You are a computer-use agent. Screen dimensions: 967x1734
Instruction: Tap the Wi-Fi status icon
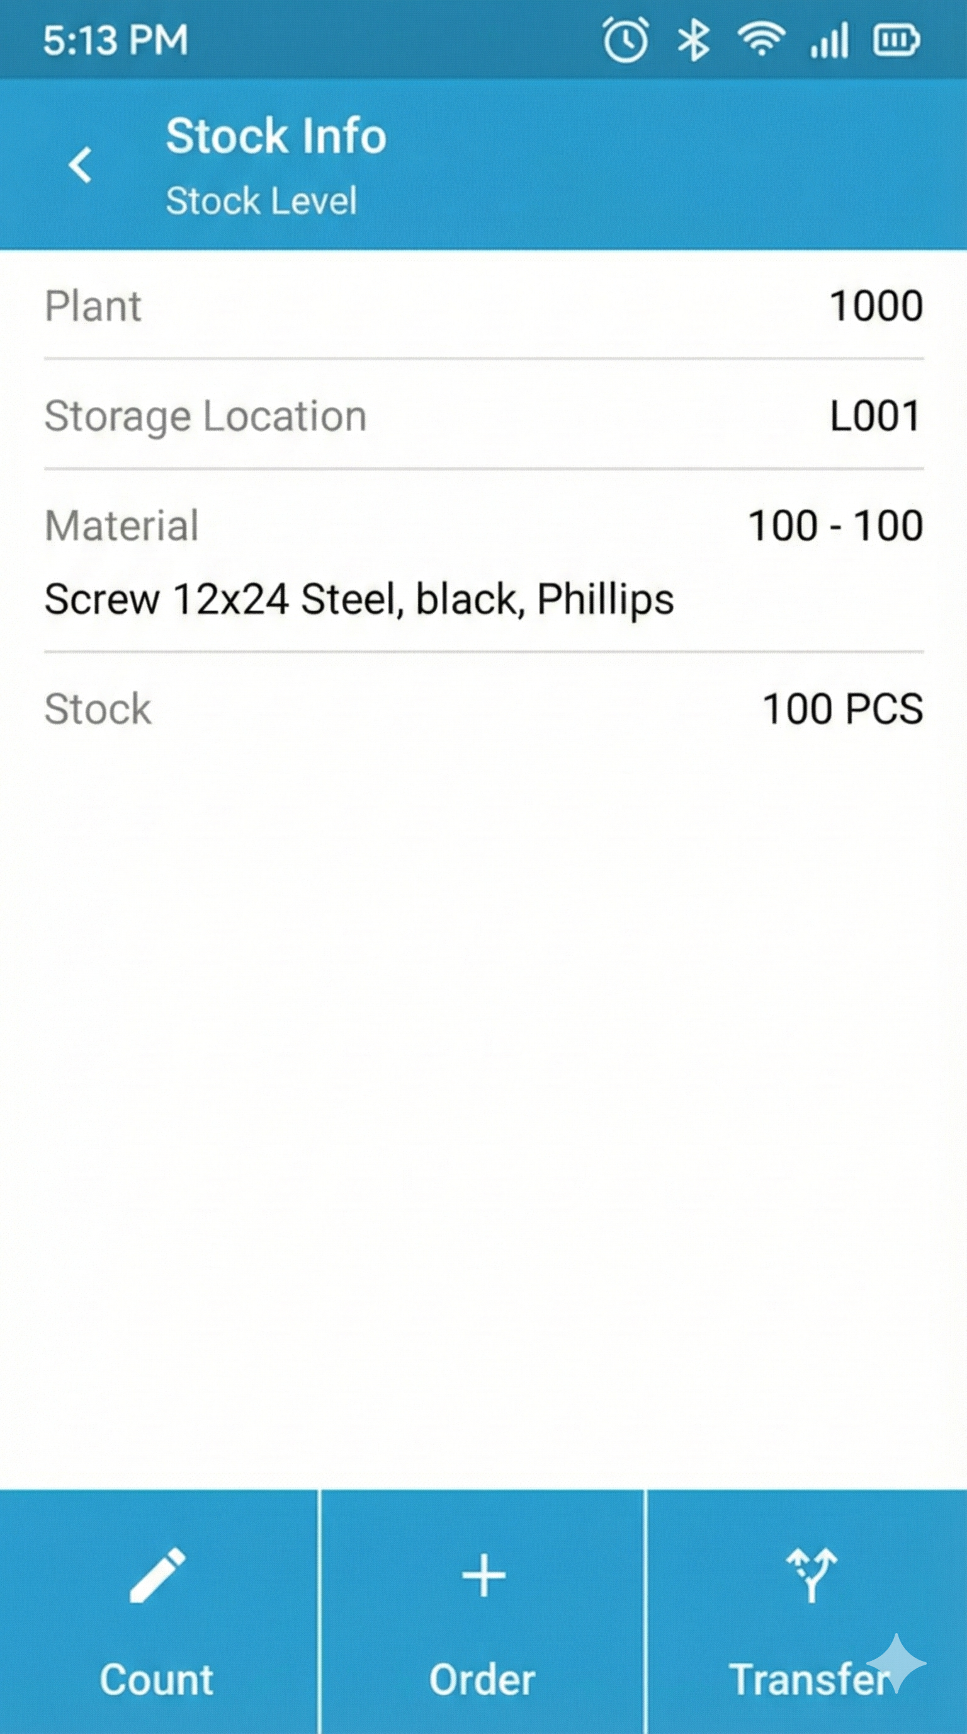click(761, 39)
